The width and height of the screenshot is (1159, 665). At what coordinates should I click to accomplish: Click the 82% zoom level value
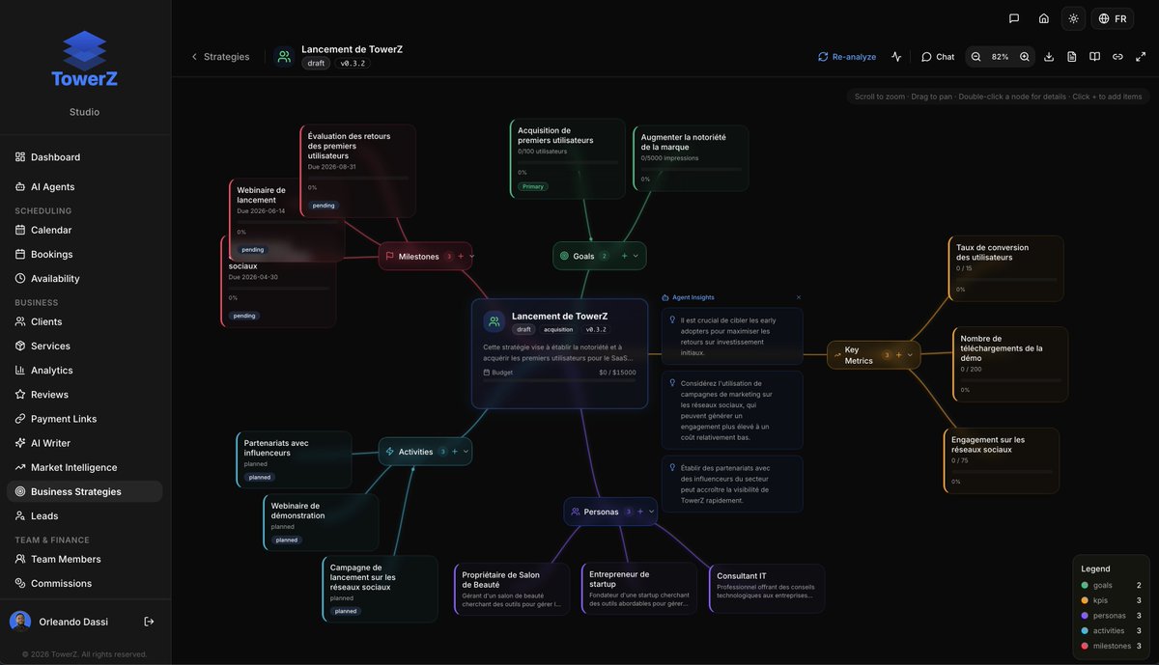coord(1000,57)
